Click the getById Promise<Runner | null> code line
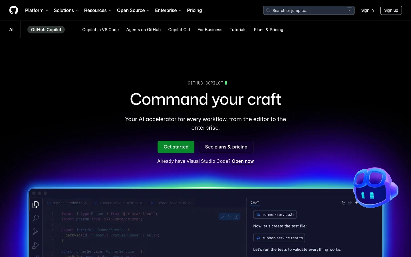This screenshot has width=411, height=257. 112,235
